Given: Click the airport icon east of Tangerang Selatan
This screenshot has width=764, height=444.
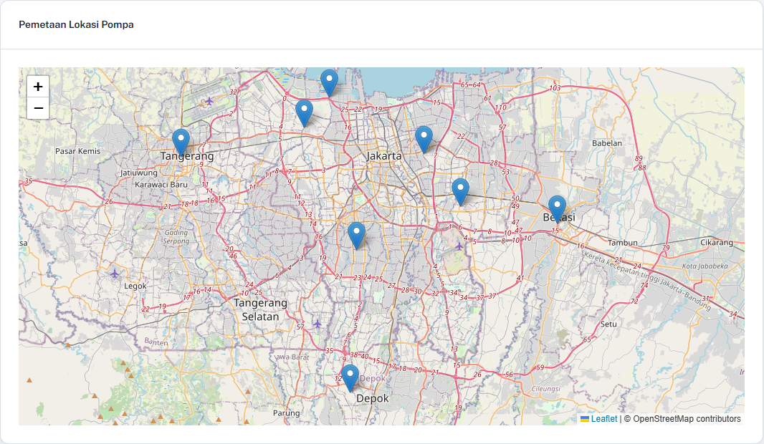Looking at the screenshot, I should 317,324.
